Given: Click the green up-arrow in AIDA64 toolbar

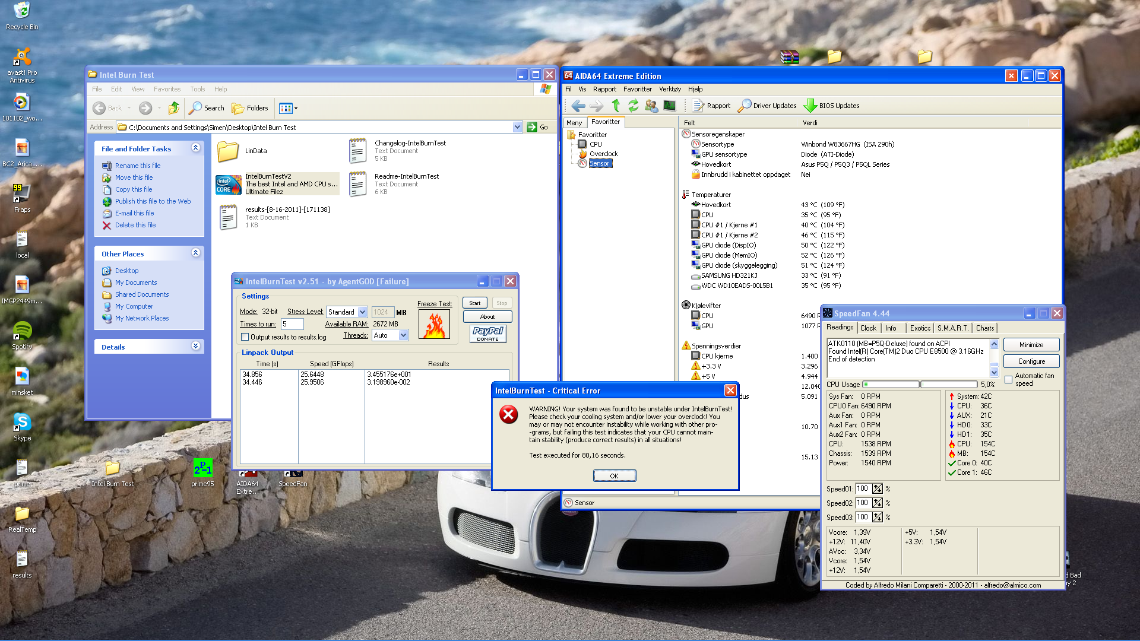Looking at the screenshot, I should tap(616, 106).
